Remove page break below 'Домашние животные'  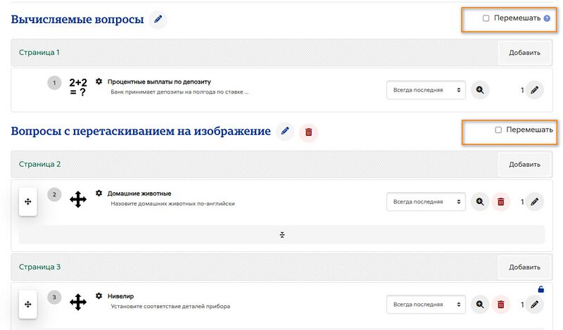[282, 235]
